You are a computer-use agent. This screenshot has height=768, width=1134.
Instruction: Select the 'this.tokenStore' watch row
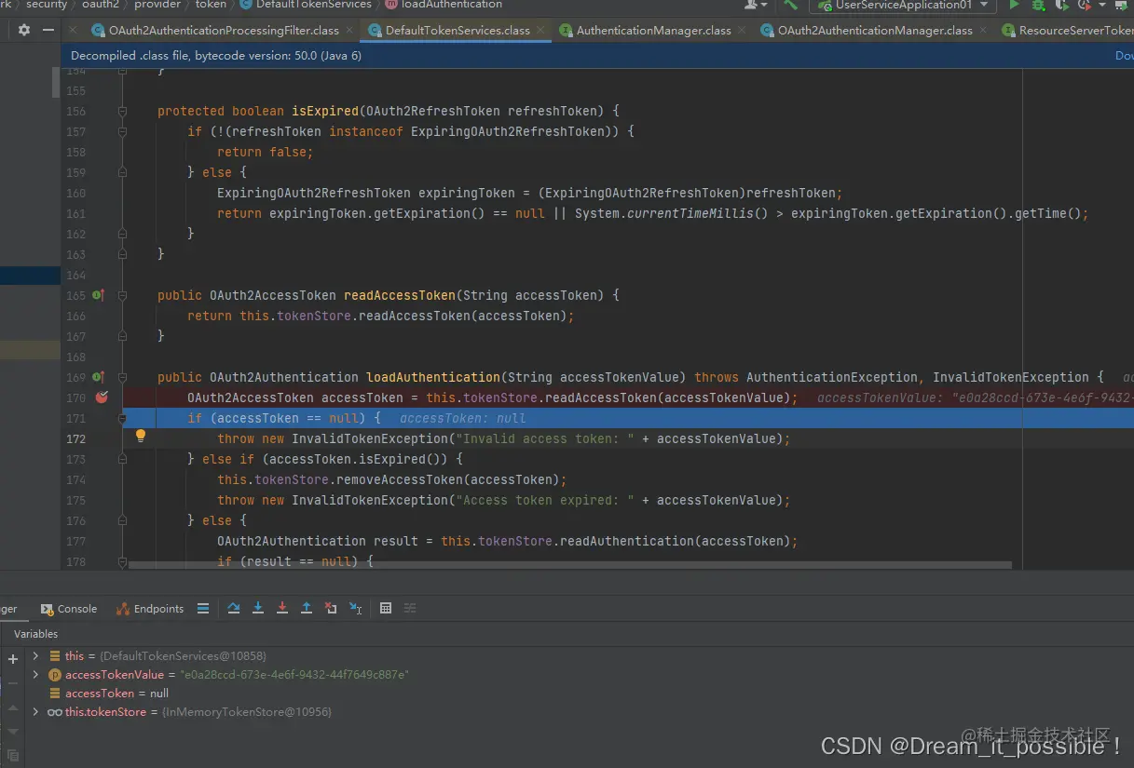[189, 711]
